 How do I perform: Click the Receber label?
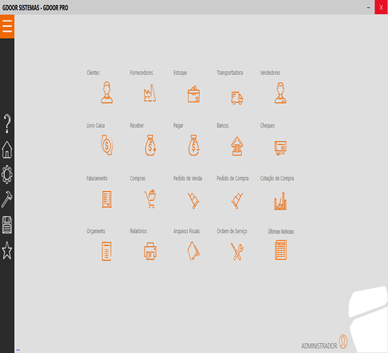pyautogui.click(x=137, y=126)
